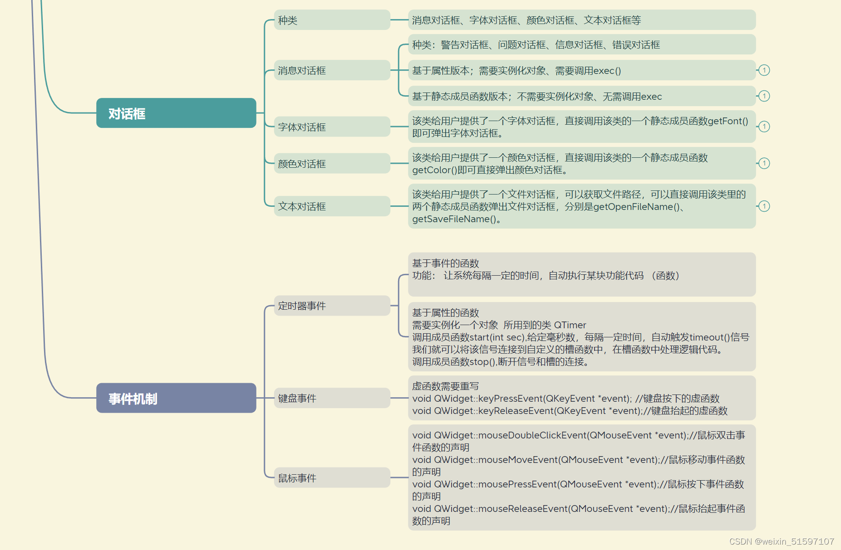Click the 基于属性的函数 QTimer node
The width and height of the screenshot is (841, 550).
(x=582, y=337)
